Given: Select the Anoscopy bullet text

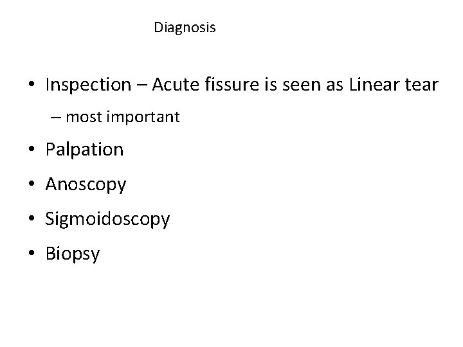Looking at the screenshot, I should pyautogui.click(x=86, y=185).
